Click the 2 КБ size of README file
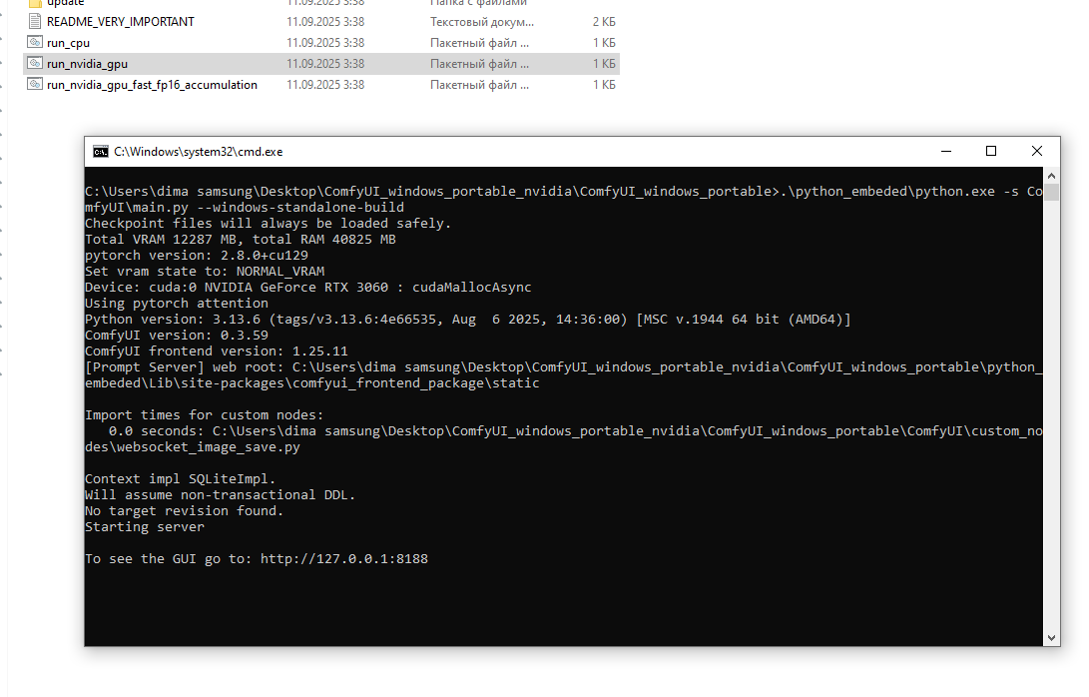 [x=604, y=22]
